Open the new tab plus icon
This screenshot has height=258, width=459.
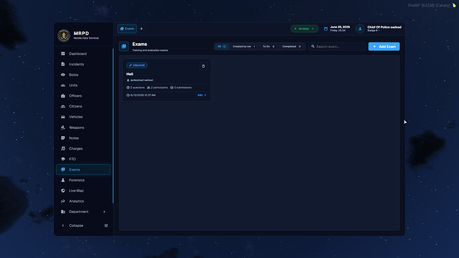tap(142, 29)
